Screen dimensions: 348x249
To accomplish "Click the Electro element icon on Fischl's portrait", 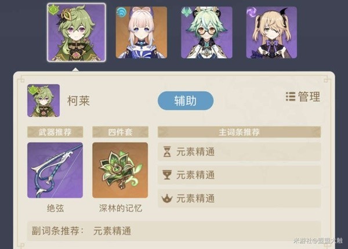I will tap(252, 12).
